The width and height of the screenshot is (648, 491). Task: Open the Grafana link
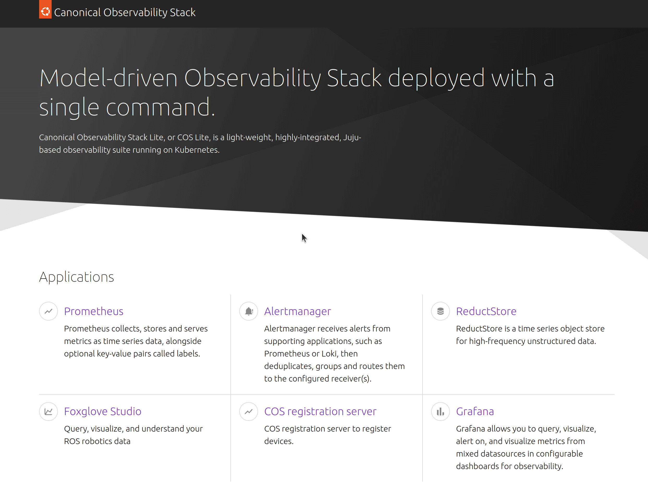pyautogui.click(x=475, y=411)
